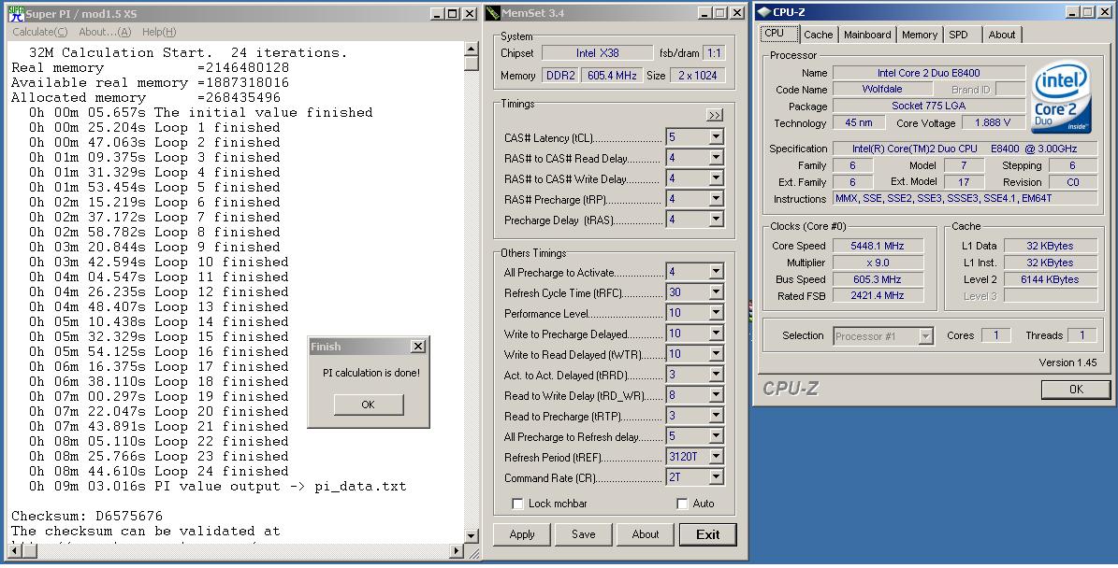Open the Command Rate (CR) dropdown
Viewport: 1118px width, 568px height.
716,477
